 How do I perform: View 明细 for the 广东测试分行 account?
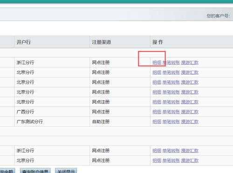[157, 122]
